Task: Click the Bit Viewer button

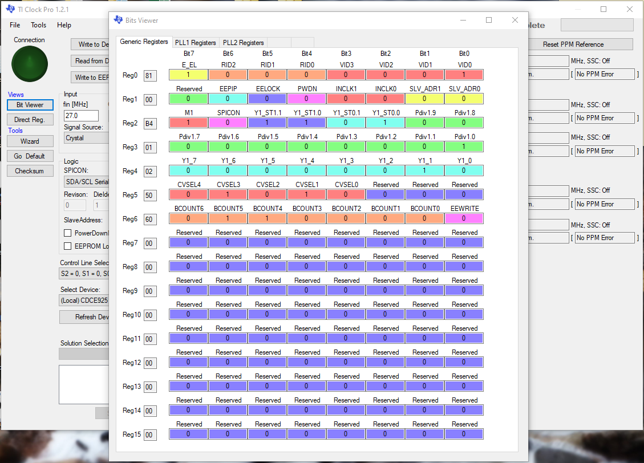Action: [x=30, y=105]
